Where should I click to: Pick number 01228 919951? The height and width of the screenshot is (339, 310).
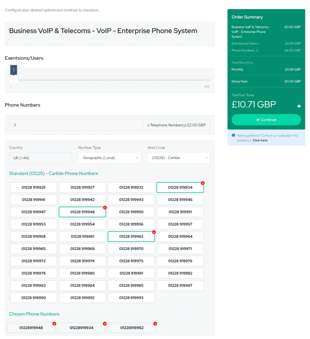[x=180, y=212]
